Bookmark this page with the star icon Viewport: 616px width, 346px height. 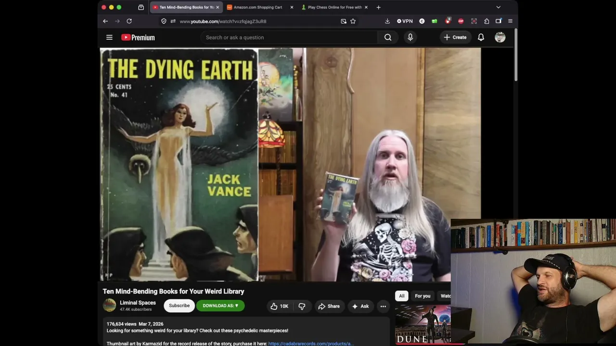click(x=353, y=21)
